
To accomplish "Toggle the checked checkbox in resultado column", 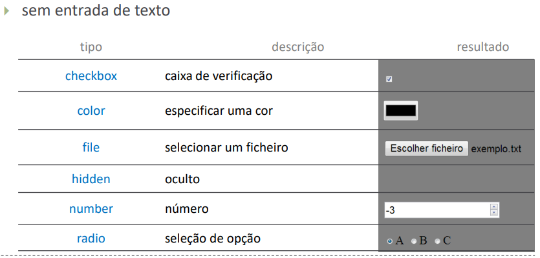I will (389, 79).
